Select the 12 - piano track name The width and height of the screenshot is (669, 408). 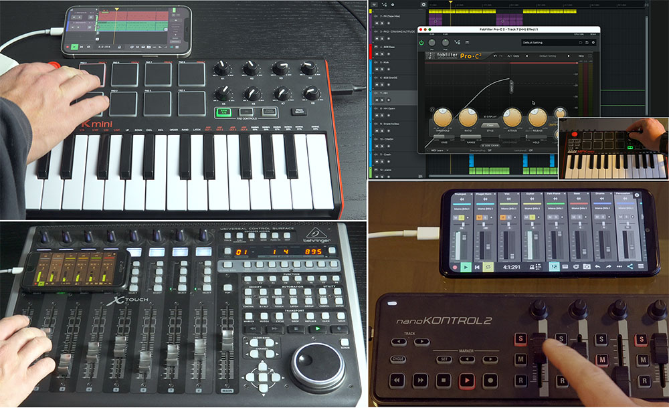tap(386, 170)
